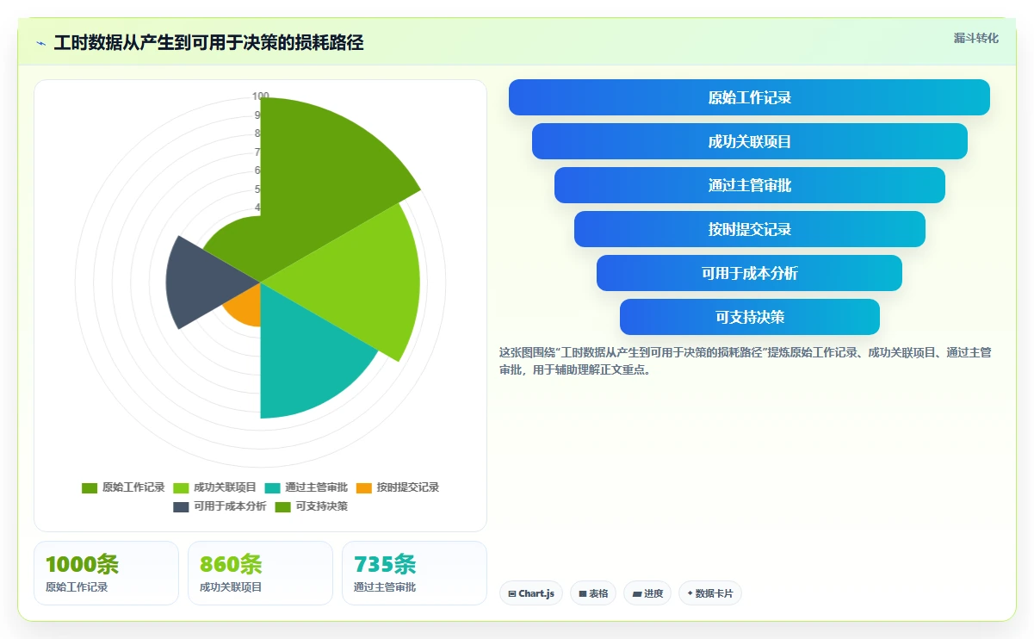
Task: Click the 成功关联项目 funnel bar
Action: click(749, 141)
